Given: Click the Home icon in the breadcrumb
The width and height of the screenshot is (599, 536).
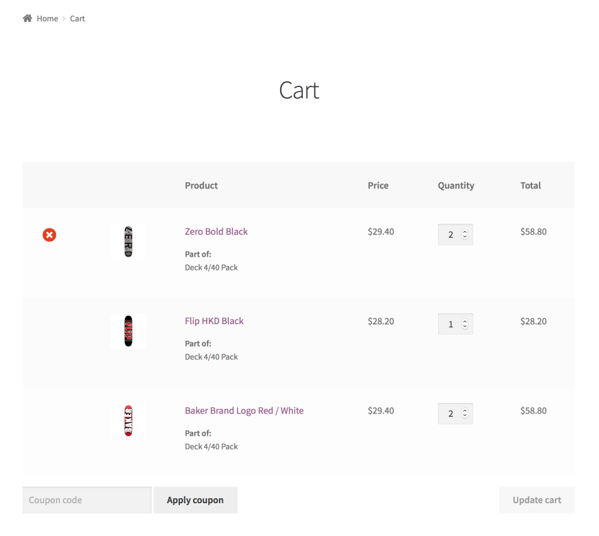Looking at the screenshot, I should pos(28,18).
